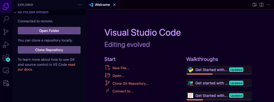274x102 pixels.
Task: Open the Python Get Started walkthrough
Action: click(x=219, y=70)
